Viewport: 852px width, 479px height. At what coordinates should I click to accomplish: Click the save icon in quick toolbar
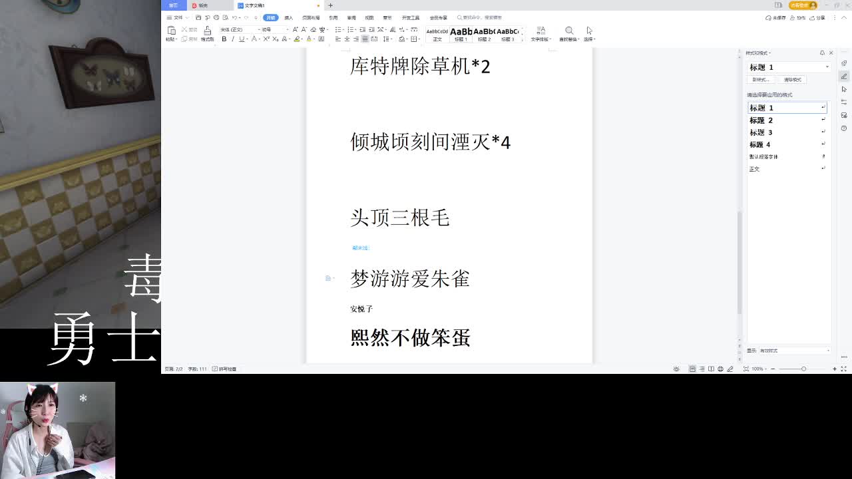click(x=198, y=17)
